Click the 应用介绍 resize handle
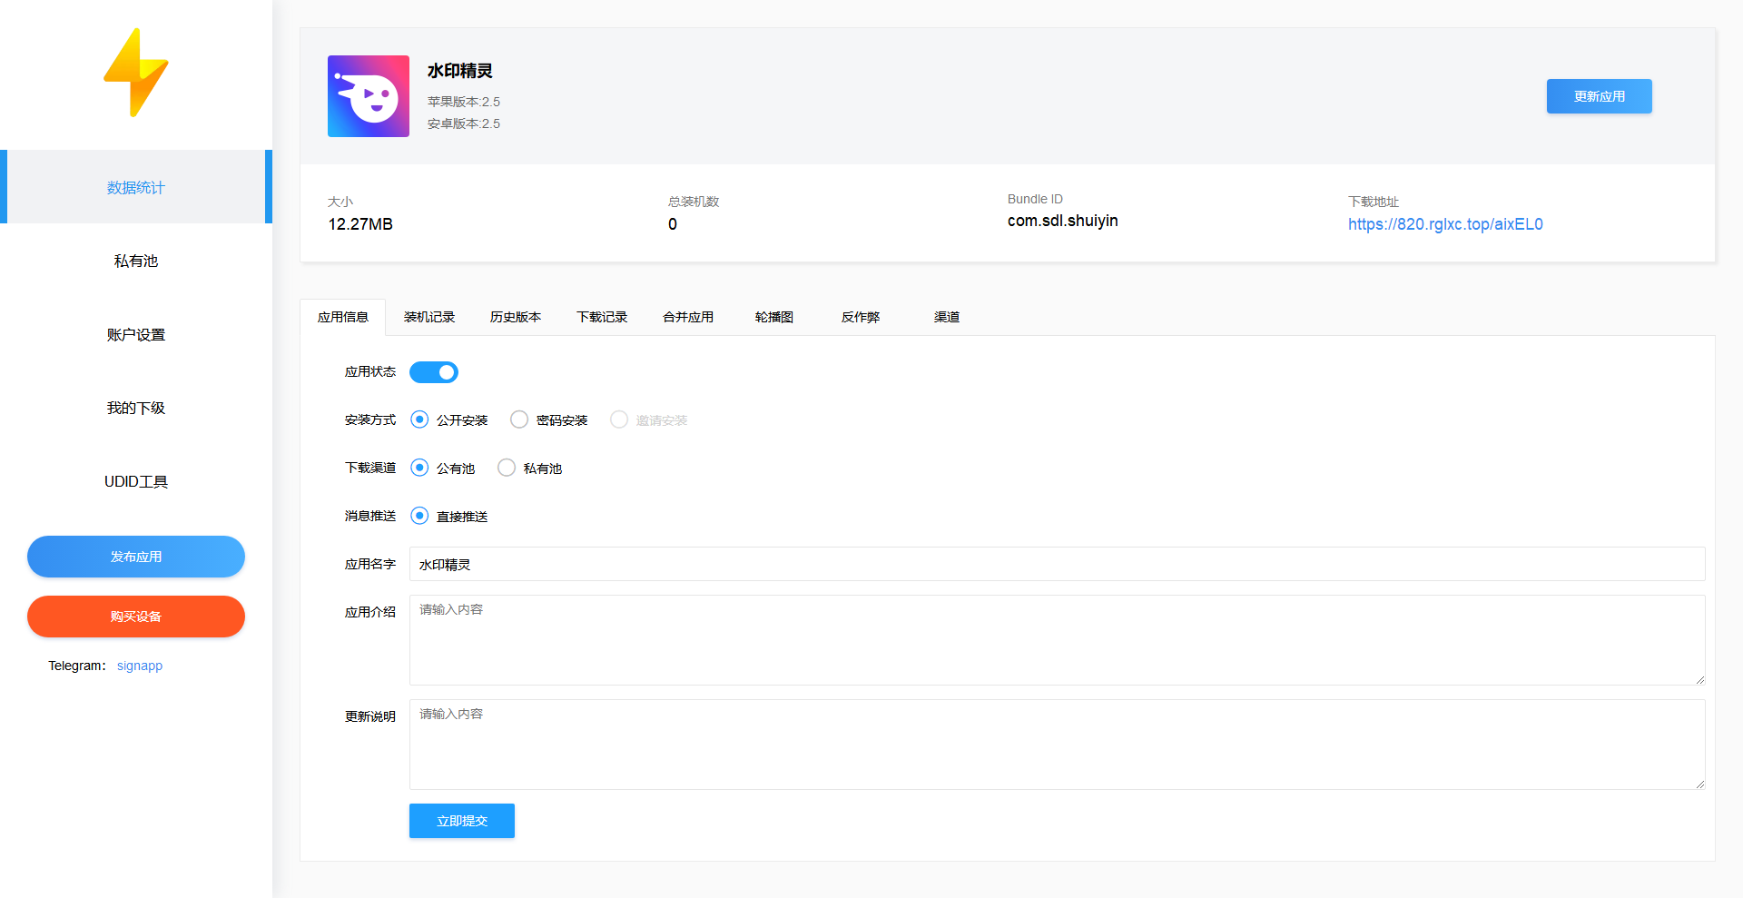This screenshot has width=1743, height=898. (1699, 679)
